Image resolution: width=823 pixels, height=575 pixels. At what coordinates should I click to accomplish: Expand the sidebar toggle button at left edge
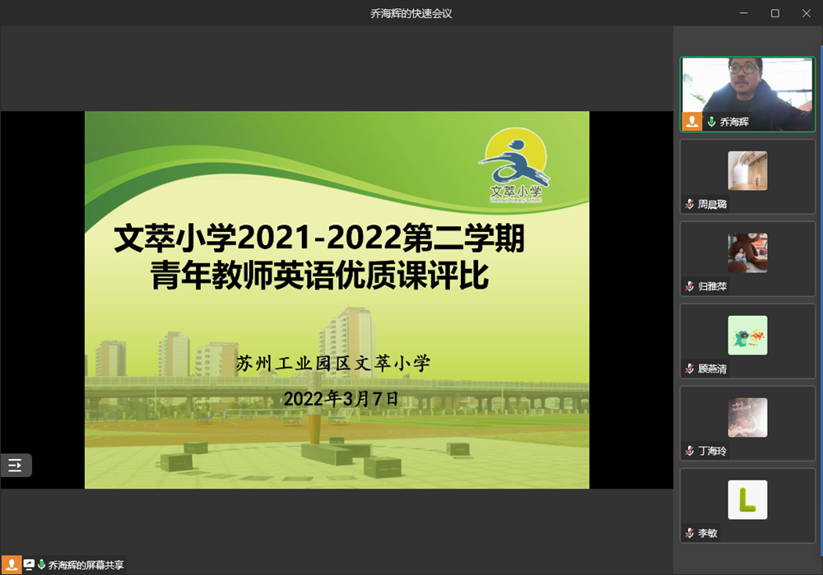click(x=15, y=466)
